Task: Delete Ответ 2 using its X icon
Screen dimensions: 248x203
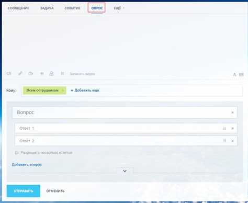Action: pos(232,141)
